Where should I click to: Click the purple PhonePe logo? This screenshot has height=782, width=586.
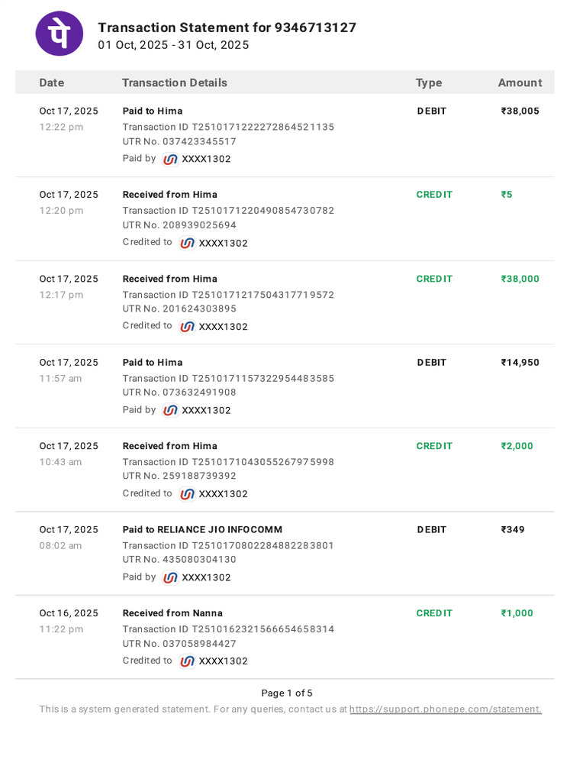click(x=60, y=34)
